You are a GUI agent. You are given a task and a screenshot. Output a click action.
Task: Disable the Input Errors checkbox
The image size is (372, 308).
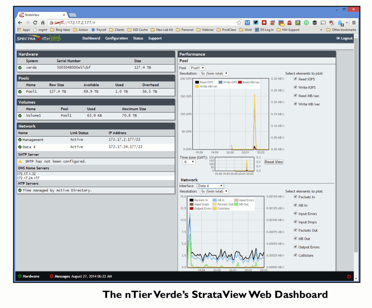(x=296, y=213)
